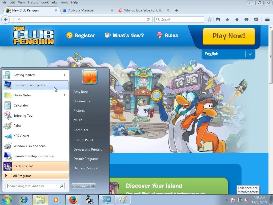The width and height of the screenshot is (273, 205).
Task: Click the Windows Start orb
Action: tap(7, 200)
